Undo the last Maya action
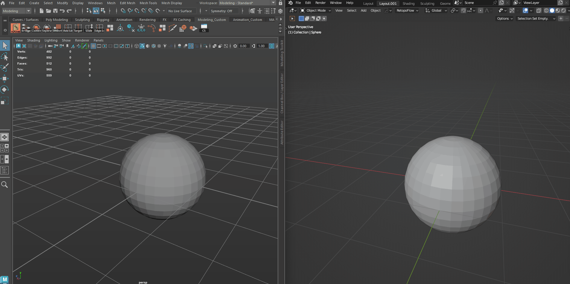 [62, 11]
